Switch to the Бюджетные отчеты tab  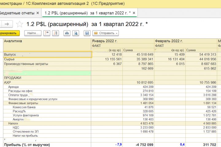click(17, 13)
